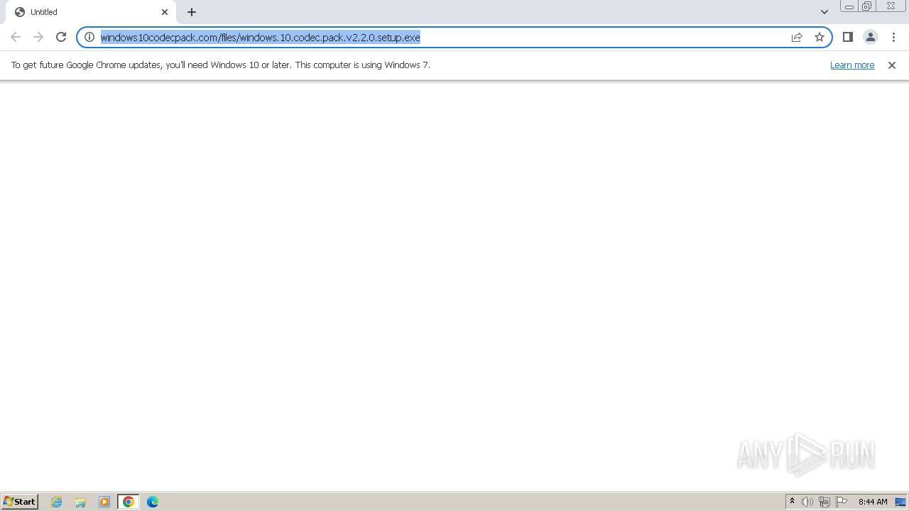This screenshot has width=909, height=511.
Task: Open the Windows Start menu
Action: [x=19, y=501]
